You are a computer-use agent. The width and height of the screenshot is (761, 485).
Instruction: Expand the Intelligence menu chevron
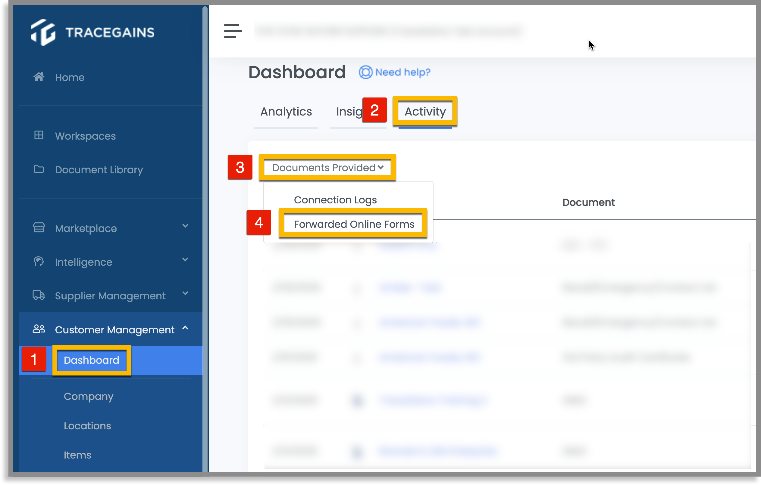tap(186, 260)
